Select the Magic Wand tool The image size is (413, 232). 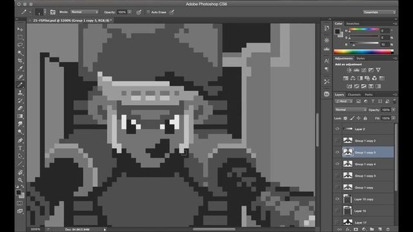point(20,53)
